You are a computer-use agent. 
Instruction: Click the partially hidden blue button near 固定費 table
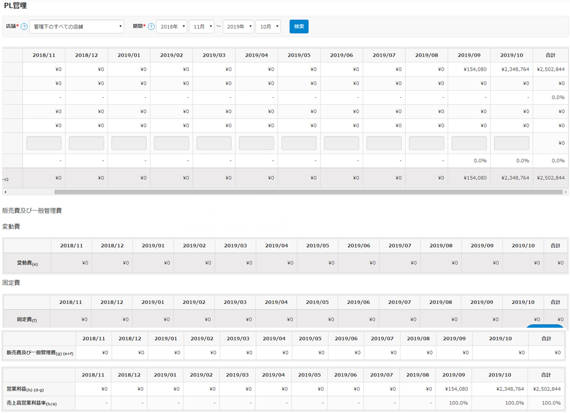tap(545, 326)
